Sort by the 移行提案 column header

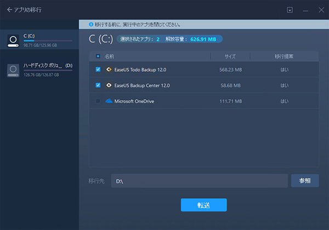[x=284, y=56]
